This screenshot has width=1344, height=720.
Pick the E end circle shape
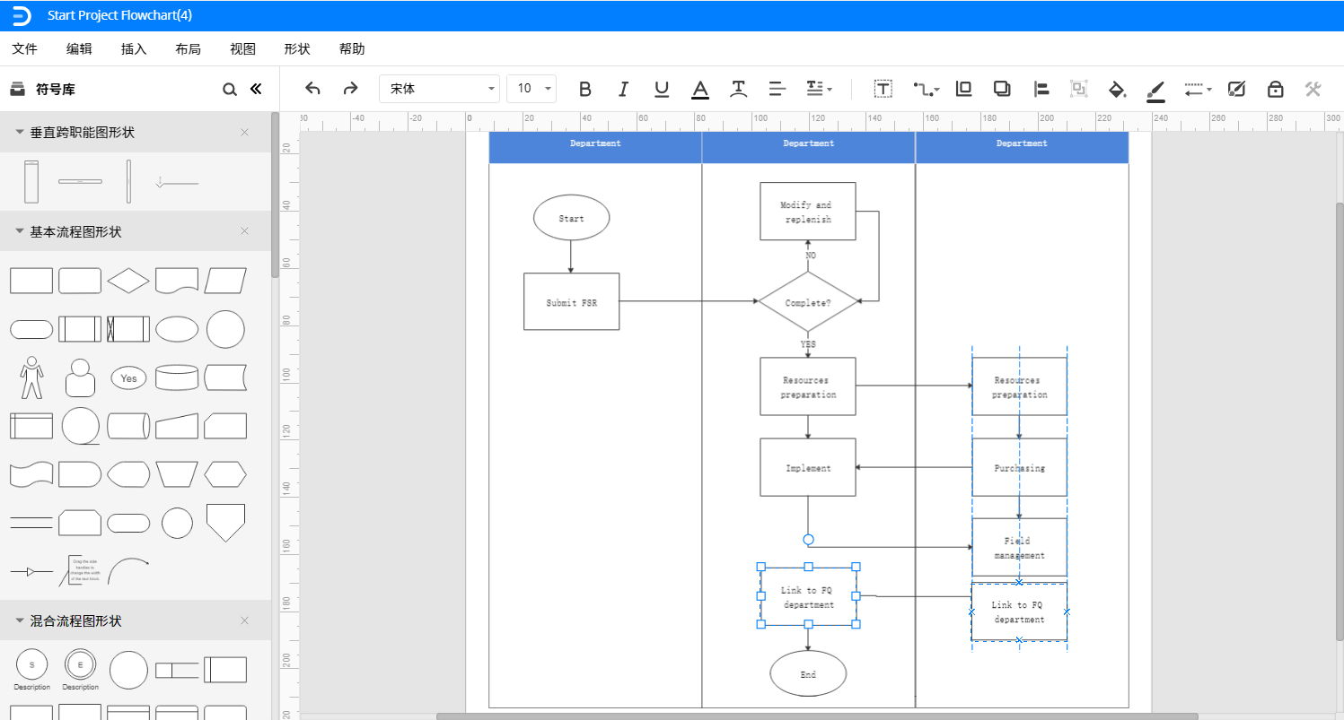click(x=80, y=665)
